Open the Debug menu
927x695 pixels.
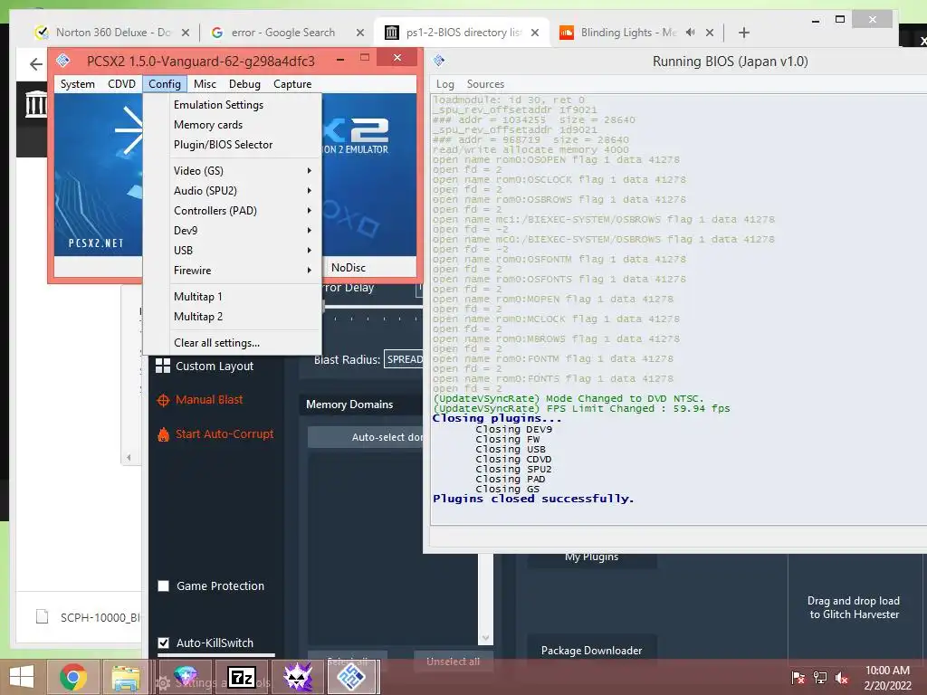click(x=244, y=84)
